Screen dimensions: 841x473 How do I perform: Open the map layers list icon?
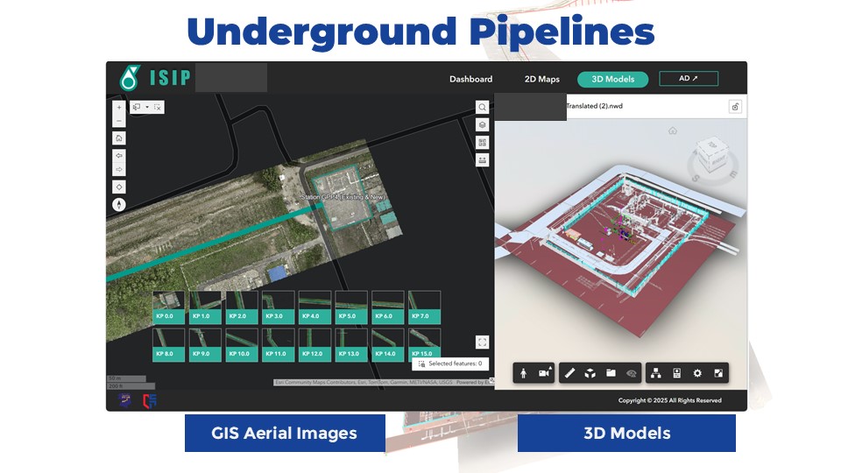(482, 124)
